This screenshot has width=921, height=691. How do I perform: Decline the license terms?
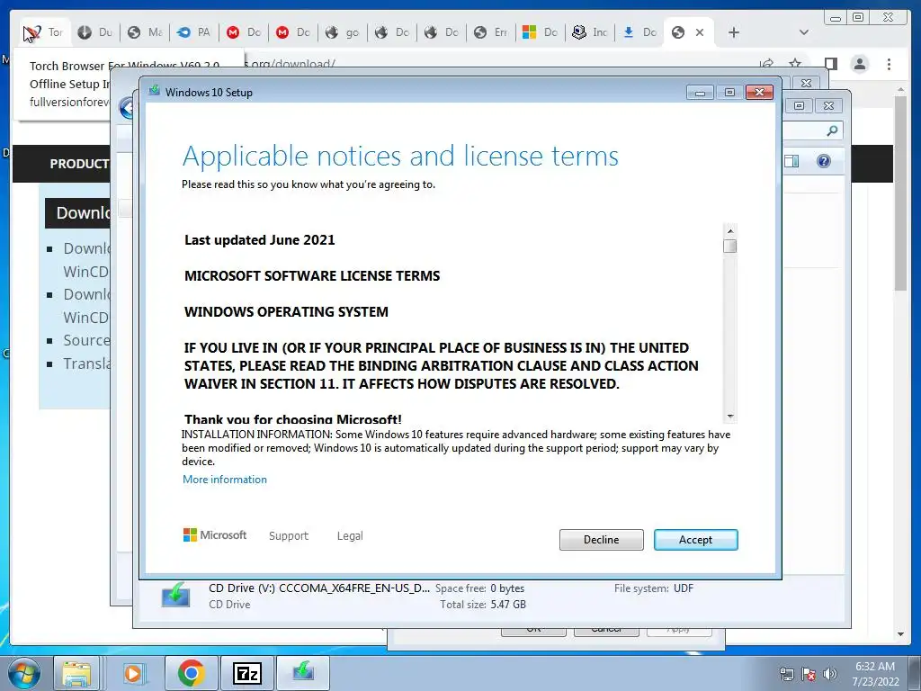tap(601, 540)
